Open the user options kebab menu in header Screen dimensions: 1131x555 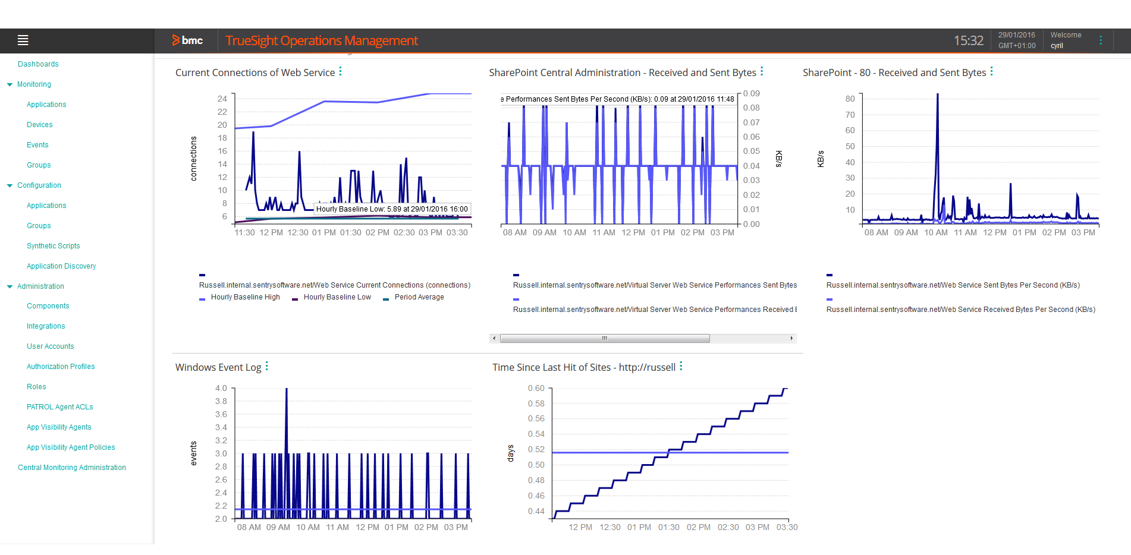1101,40
